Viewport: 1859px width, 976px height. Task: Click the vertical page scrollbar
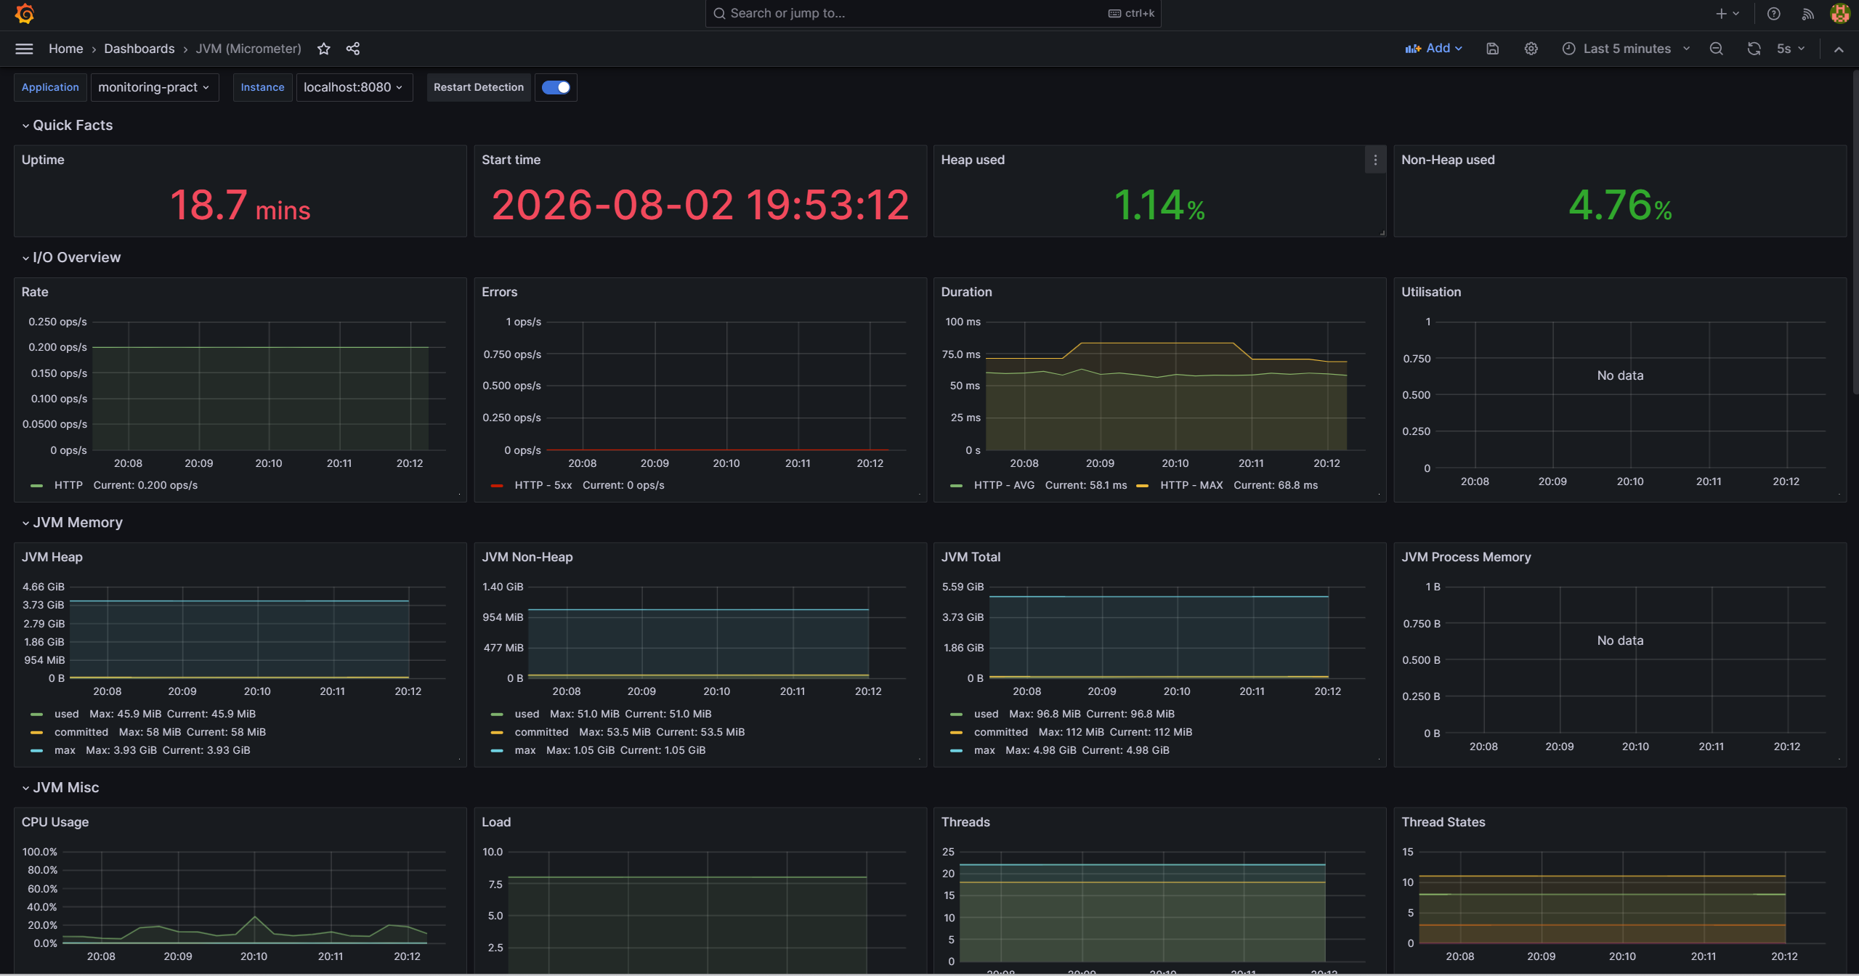(x=1855, y=232)
